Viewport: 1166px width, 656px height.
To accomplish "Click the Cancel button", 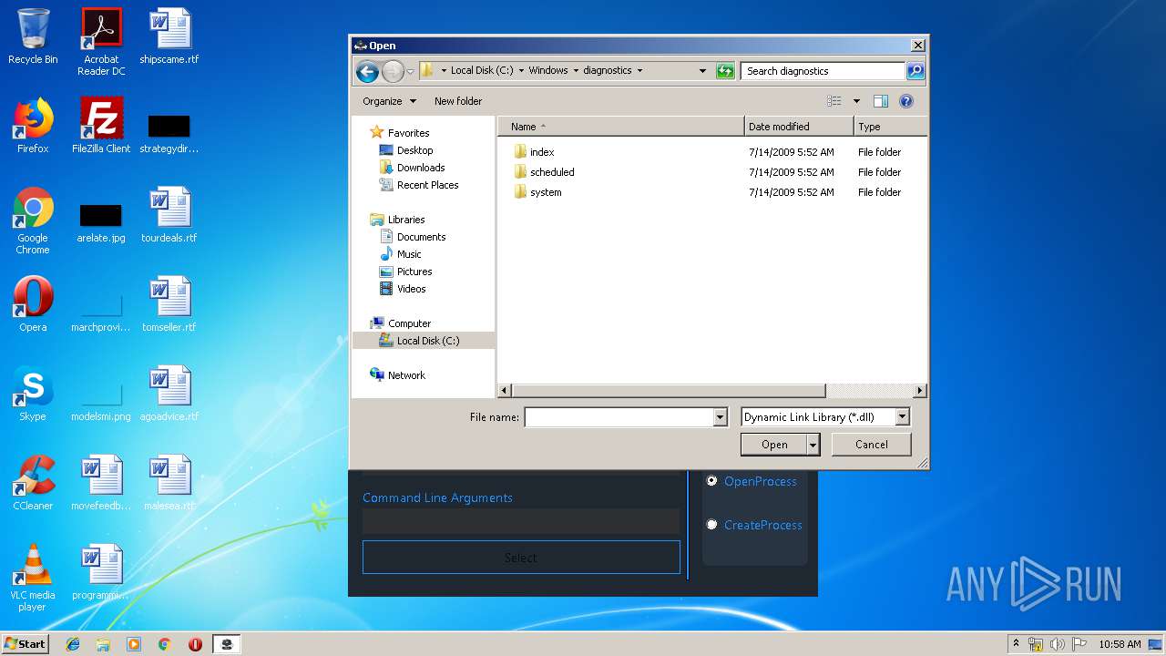I will pos(871,445).
